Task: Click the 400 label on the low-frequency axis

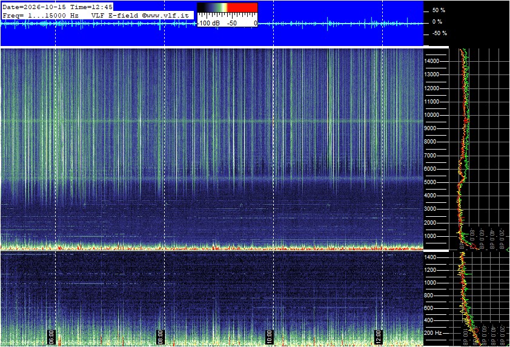Action: pos(429,321)
